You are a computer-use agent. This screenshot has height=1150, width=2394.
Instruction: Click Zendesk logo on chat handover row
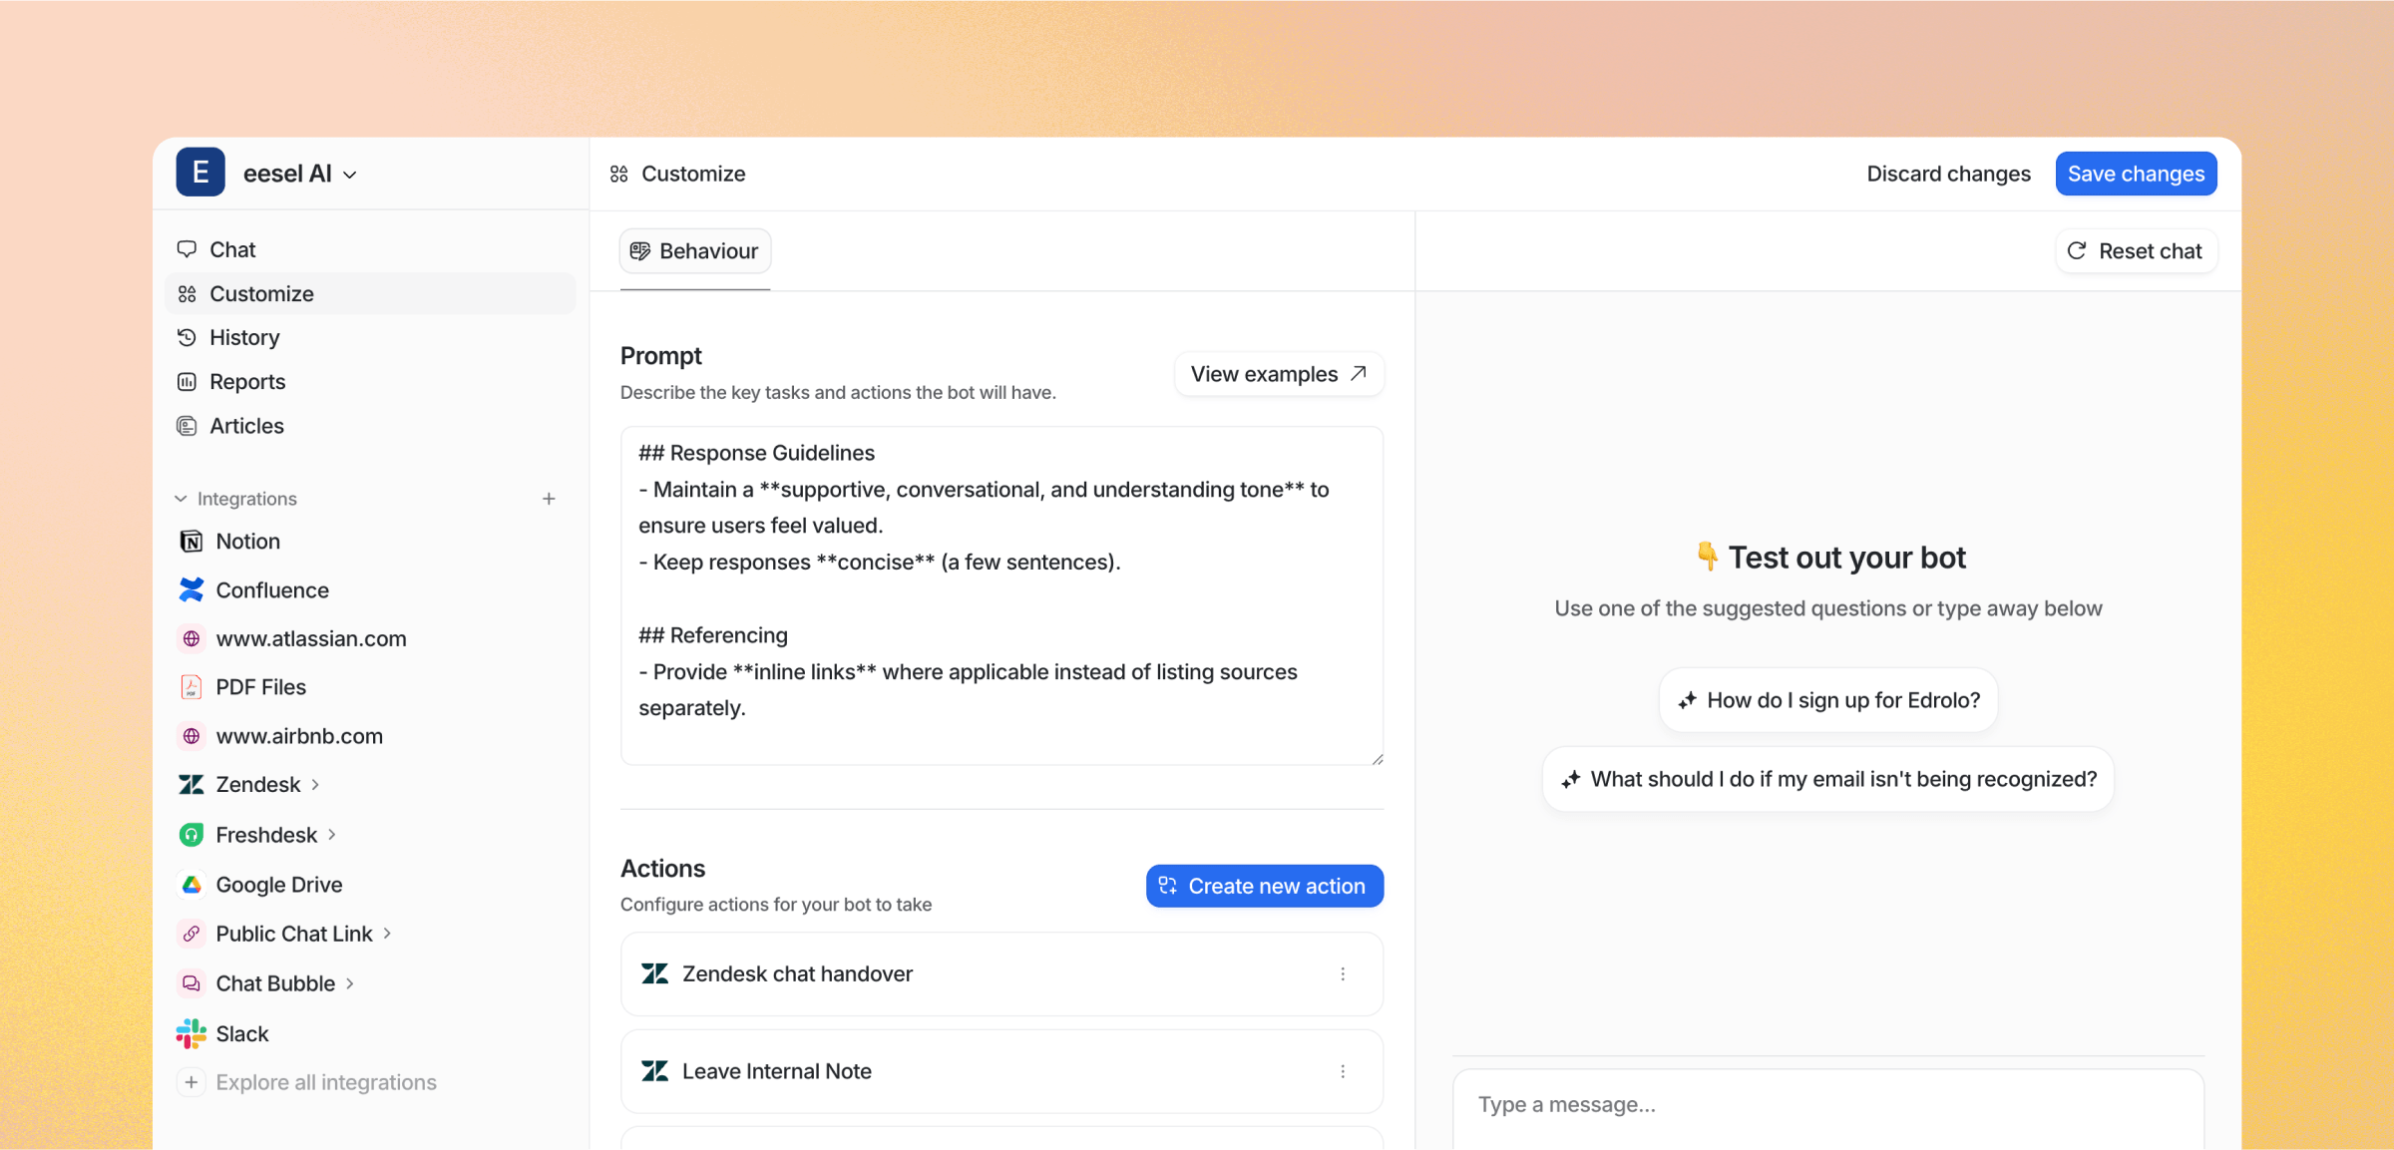(x=654, y=973)
